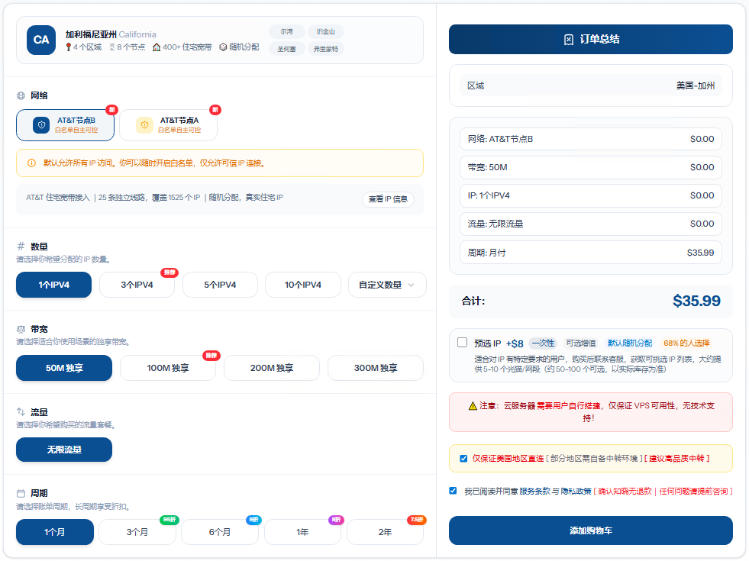
Task: Select the 5个IPV4 quantity option
Action: click(x=220, y=285)
